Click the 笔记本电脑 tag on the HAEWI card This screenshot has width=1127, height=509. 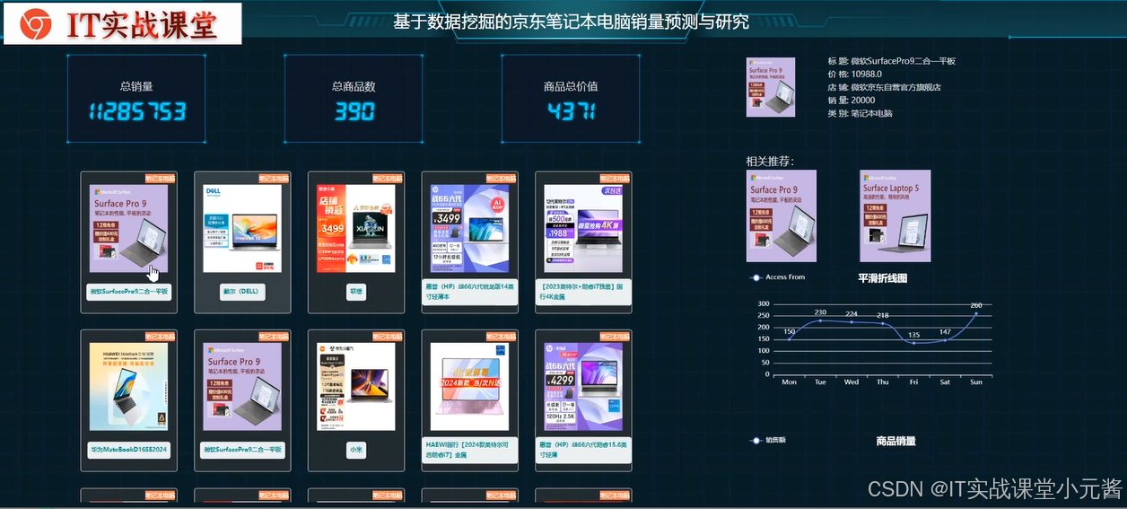502,336
